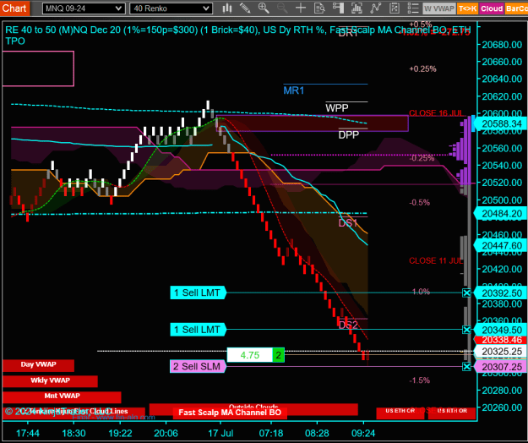Click the Fast Scalp MA Channel BO label
Image resolution: width=528 pixels, height=443 pixels.
point(230,413)
